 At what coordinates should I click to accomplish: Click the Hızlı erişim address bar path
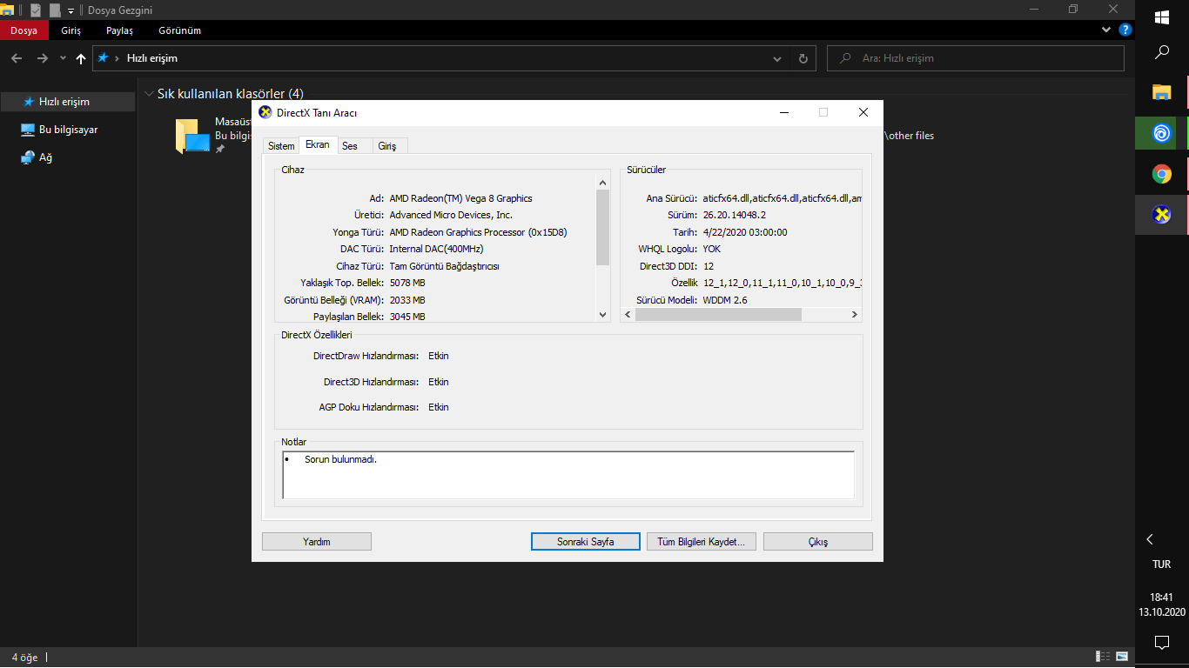(x=151, y=58)
